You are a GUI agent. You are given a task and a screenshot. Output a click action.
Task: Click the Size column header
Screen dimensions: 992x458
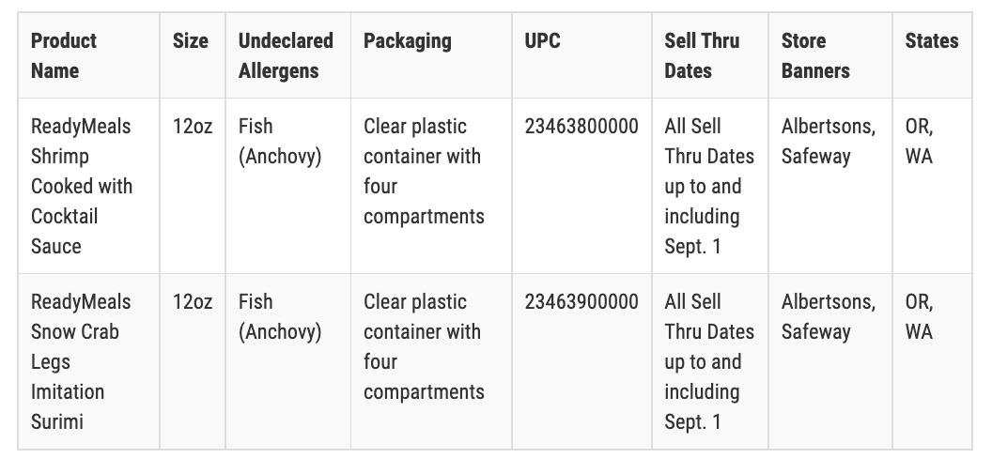click(x=191, y=41)
